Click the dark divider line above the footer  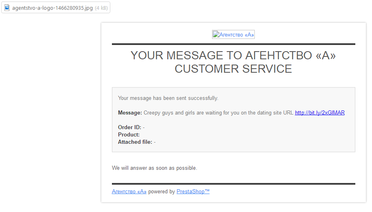(233, 184)
